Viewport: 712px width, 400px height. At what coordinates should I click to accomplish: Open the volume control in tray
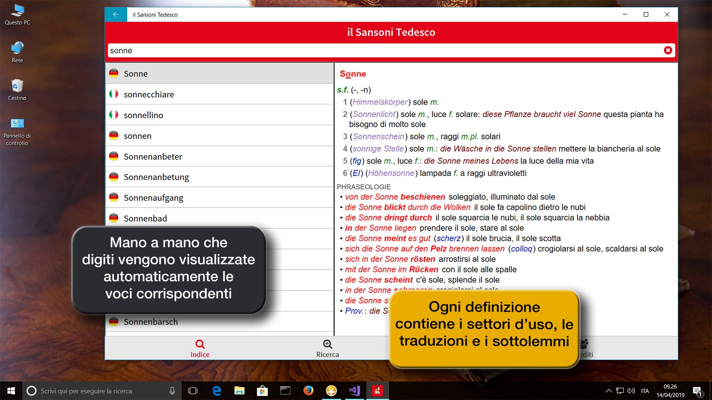coord(631,391)
